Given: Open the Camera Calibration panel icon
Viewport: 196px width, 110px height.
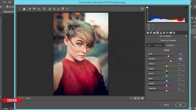Looking at the screenshot, I should [171, 33].
